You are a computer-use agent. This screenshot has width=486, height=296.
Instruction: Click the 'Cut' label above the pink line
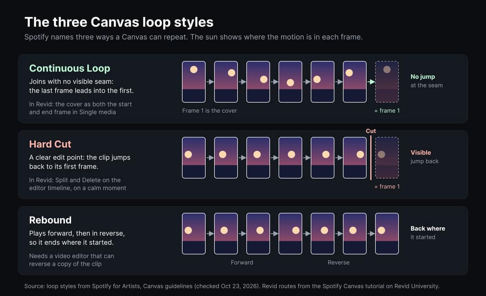[x=371, y=131]
